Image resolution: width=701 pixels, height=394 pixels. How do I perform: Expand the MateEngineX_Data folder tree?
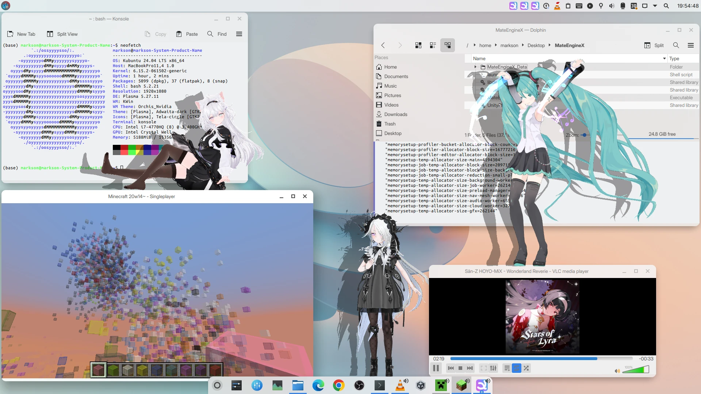pyautogui.click(x=475, y=67)
